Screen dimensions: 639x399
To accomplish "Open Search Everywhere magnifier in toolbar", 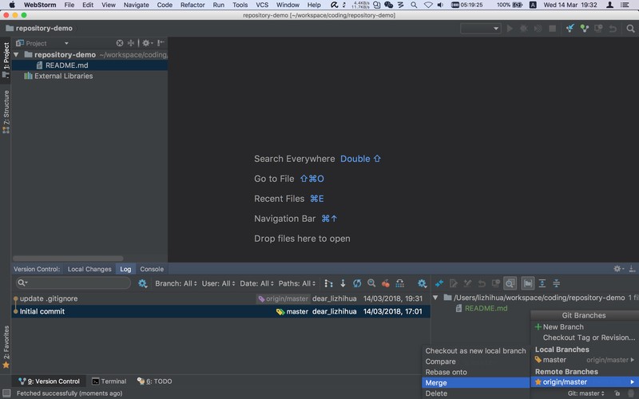I will (630, 28).
